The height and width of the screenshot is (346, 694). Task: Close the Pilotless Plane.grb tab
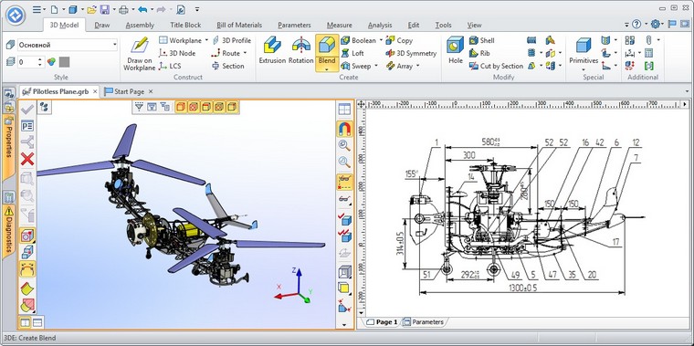tap(95, 91)
